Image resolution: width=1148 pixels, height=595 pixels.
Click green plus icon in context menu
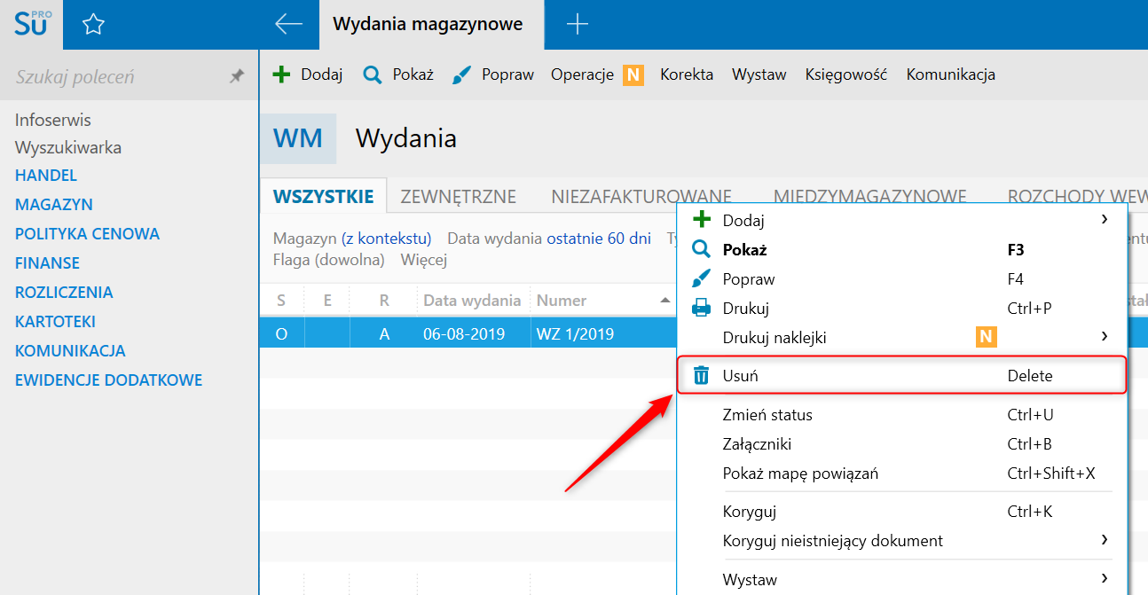pos(701,219)
